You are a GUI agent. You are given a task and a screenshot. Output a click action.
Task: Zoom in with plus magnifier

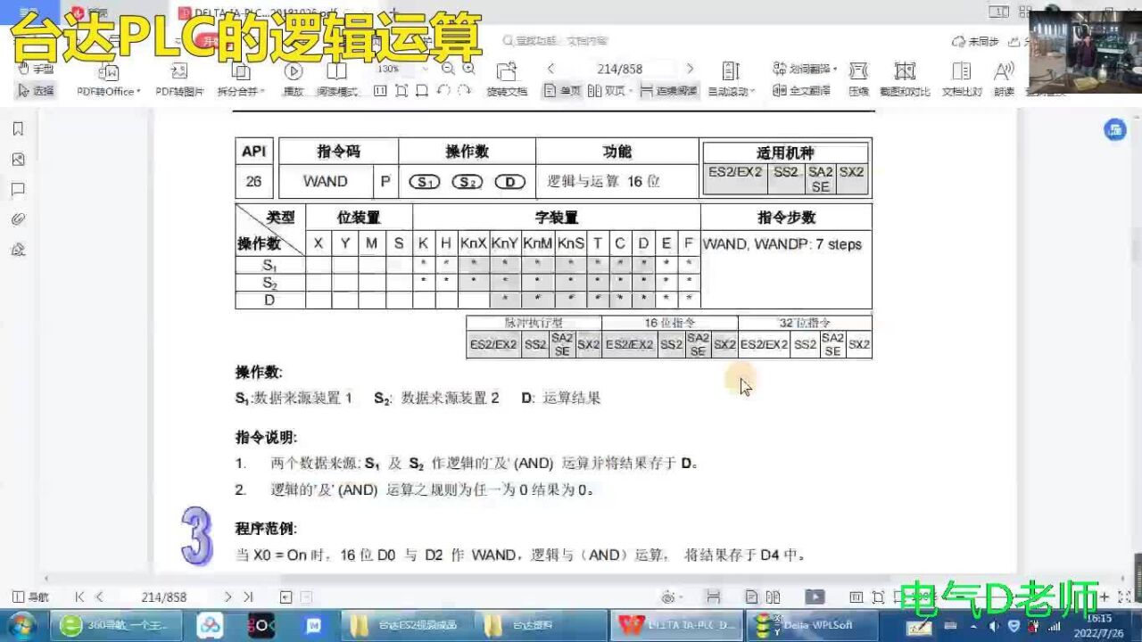tap(468, 69)
